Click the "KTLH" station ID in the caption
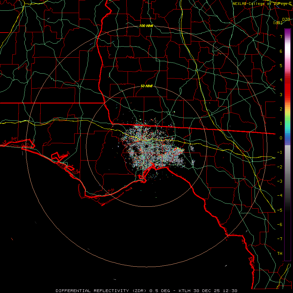This screenshot has width=293, height=293. [x=185, y=291]
